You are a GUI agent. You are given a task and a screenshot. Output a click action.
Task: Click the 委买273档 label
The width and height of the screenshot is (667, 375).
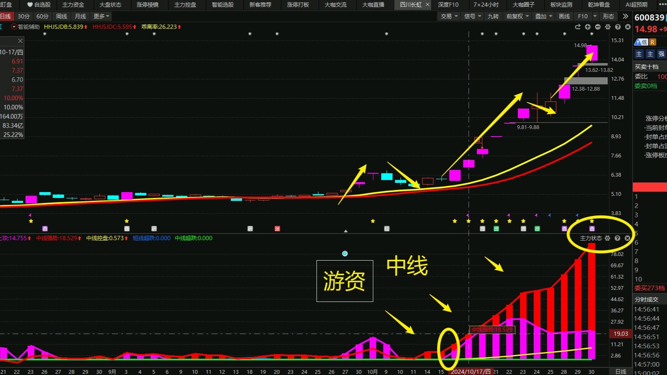(x=649, y=288)
